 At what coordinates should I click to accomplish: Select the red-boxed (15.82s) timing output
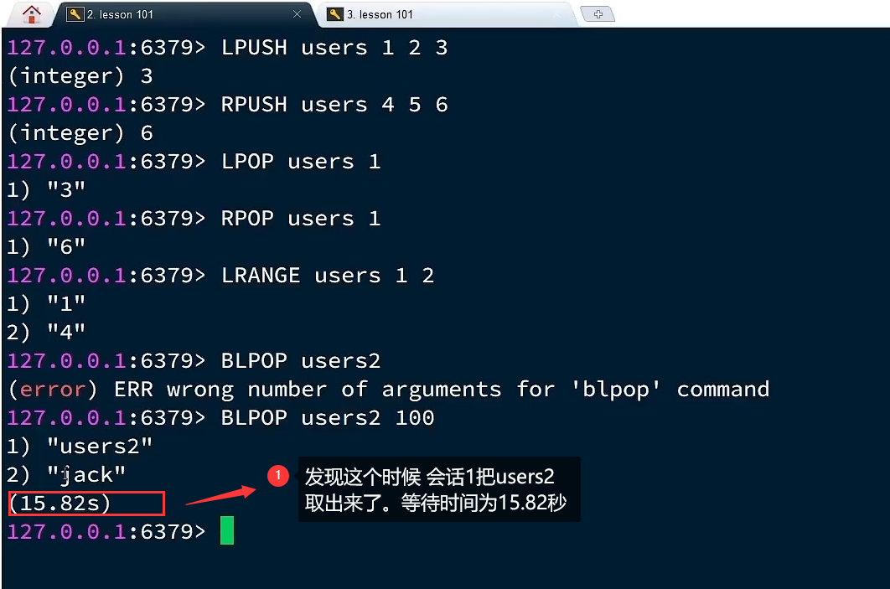tap(87, 504)
